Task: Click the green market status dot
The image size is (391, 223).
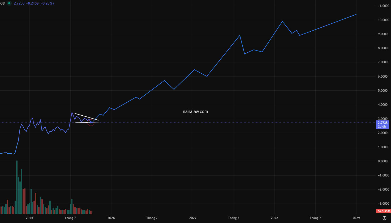Action: point(9,3)
